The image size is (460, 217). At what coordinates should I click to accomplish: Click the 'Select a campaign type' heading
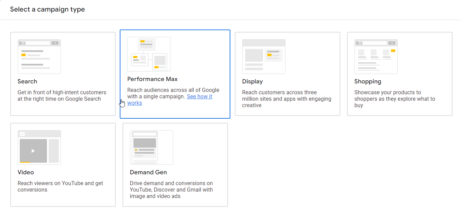[x=48, y=9]
